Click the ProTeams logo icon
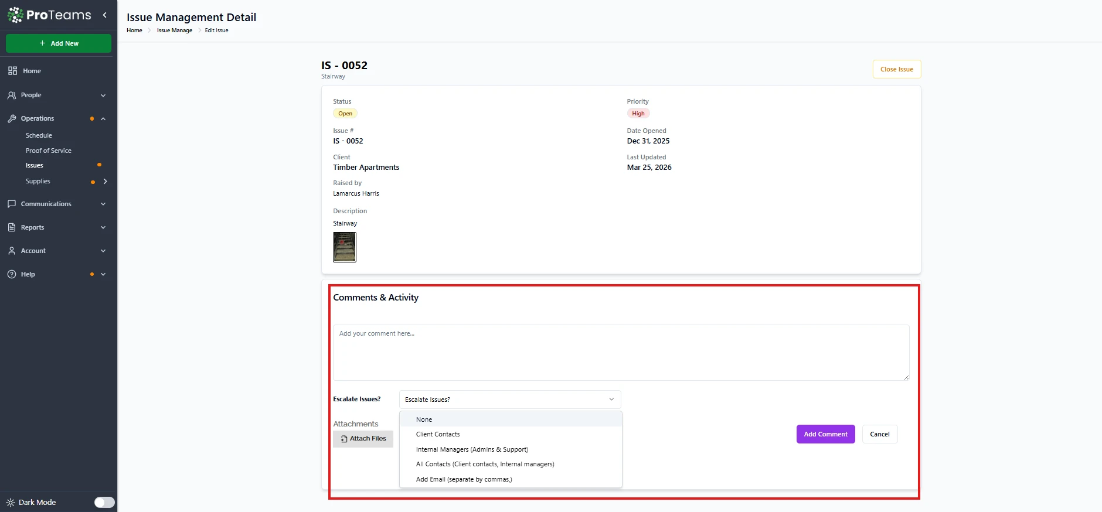 point(15,15)
